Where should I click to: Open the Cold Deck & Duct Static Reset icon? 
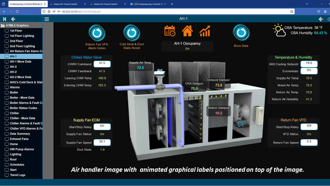click(x=131, y=33)
